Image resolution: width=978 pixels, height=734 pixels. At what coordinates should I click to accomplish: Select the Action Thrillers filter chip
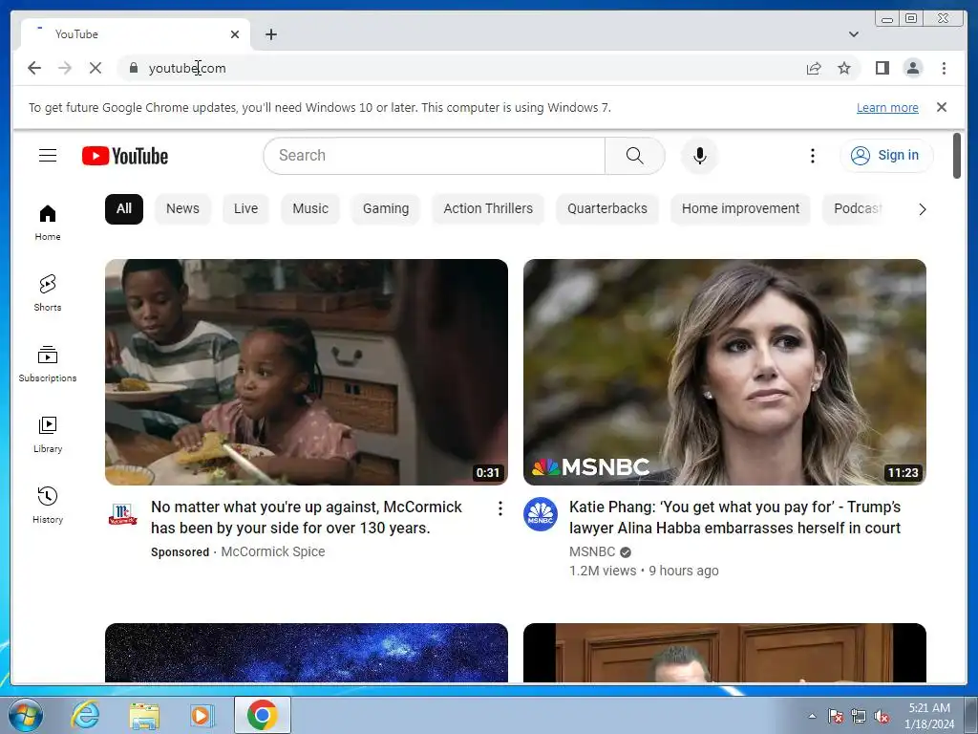488,209
